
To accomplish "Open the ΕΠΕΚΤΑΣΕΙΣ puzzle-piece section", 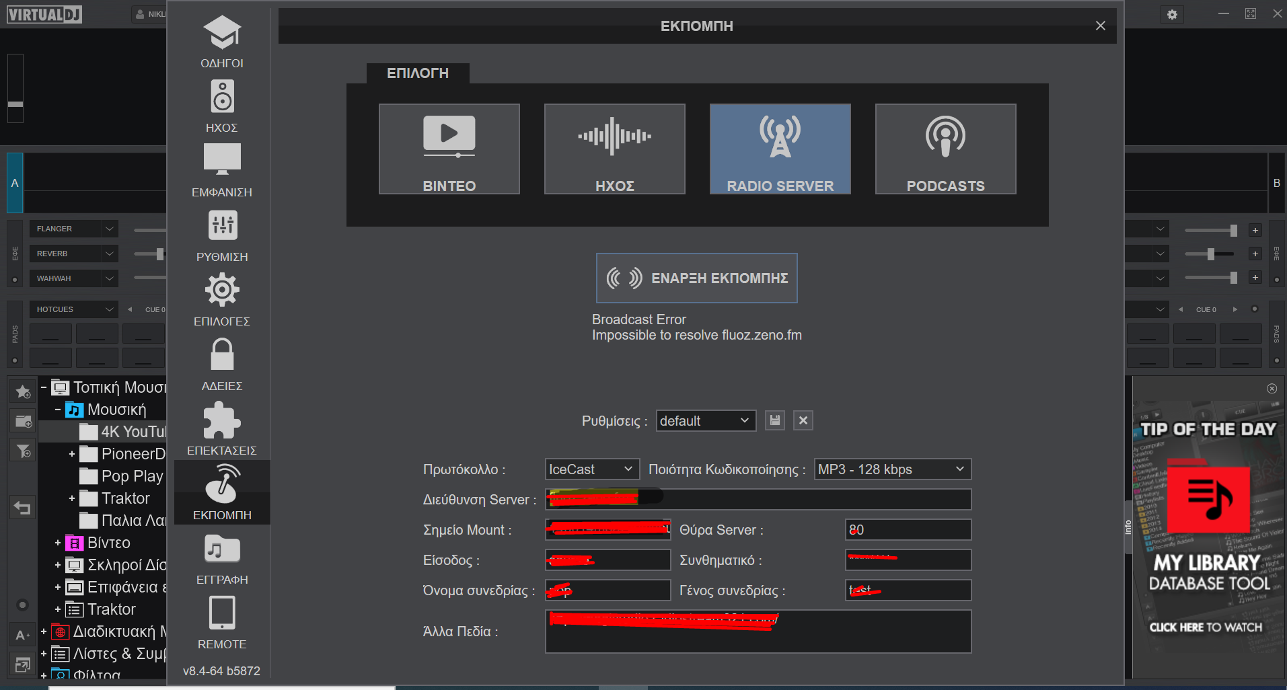I will tap(222, 429).
